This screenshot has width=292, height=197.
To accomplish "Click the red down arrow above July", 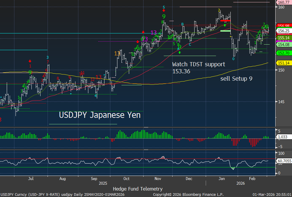I will point(30,61).
